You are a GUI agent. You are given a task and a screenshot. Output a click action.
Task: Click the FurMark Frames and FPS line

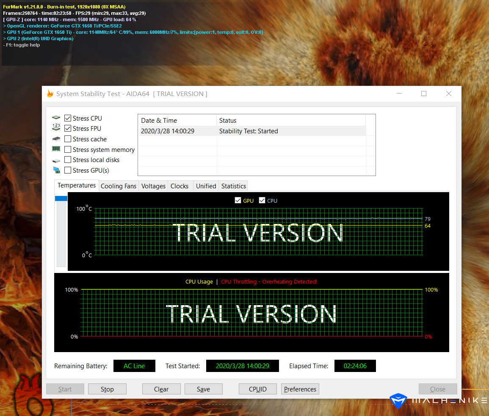click(74, 13)
